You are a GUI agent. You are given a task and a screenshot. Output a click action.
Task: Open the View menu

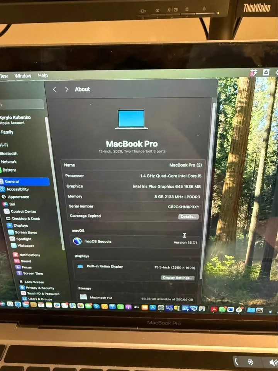[3, 76]
